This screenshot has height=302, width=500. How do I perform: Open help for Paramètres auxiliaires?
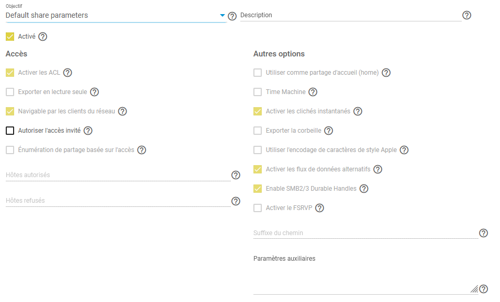(483, 289)
